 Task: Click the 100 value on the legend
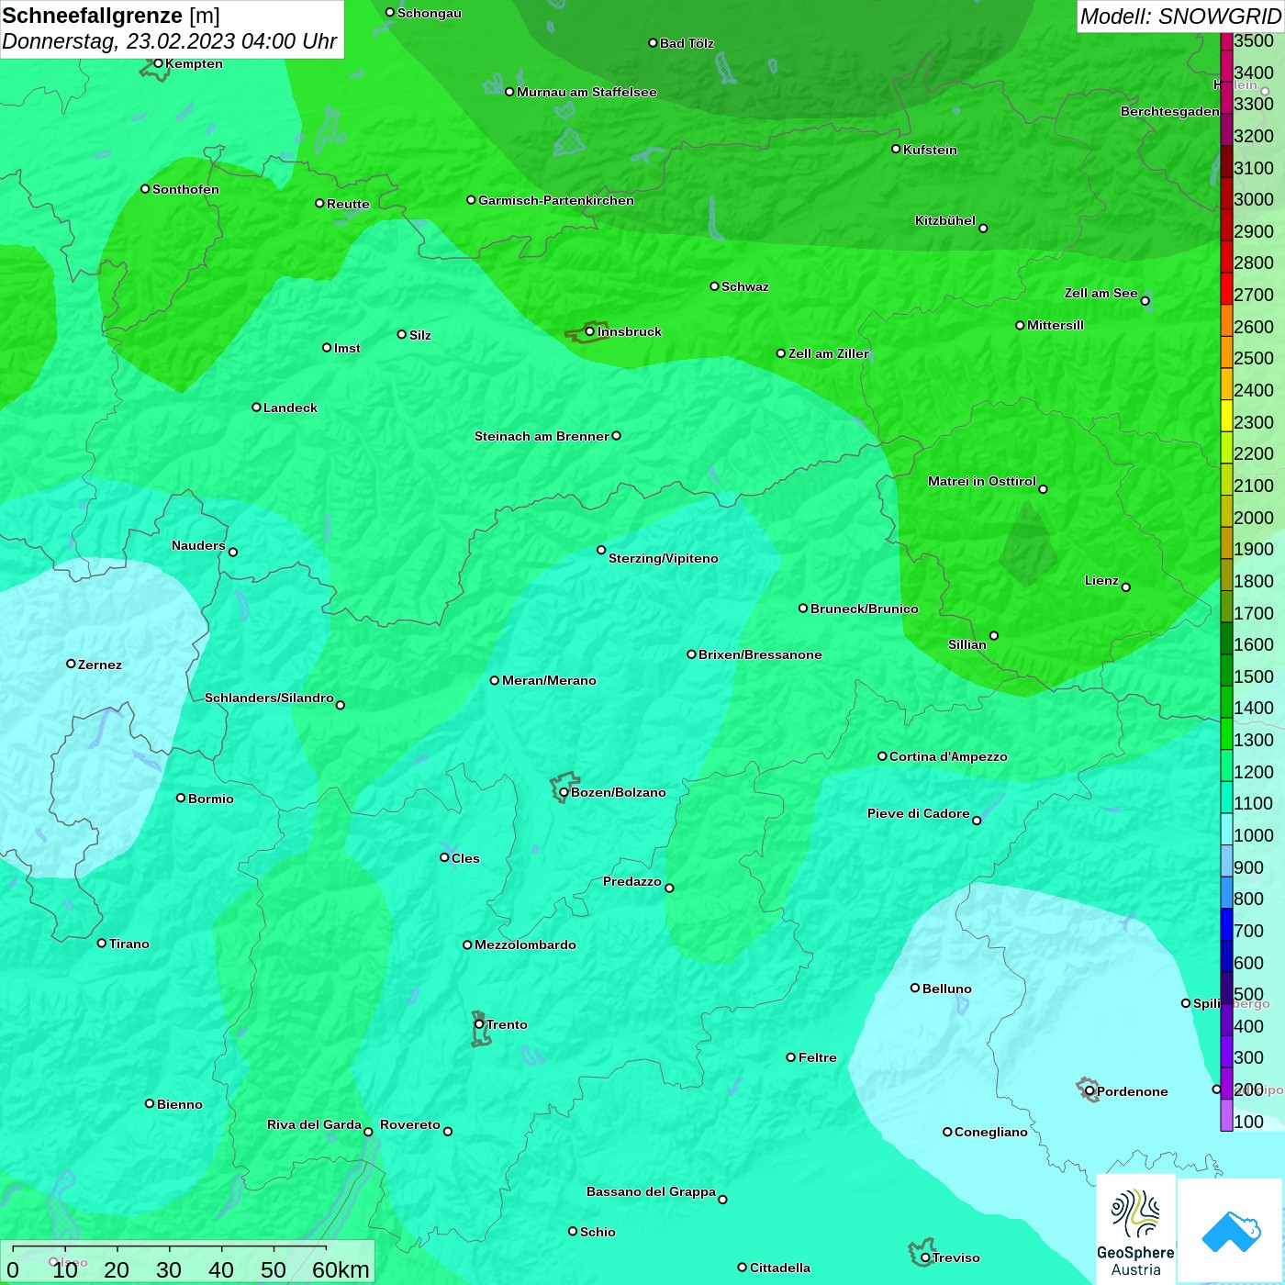coord(1249,1122)
